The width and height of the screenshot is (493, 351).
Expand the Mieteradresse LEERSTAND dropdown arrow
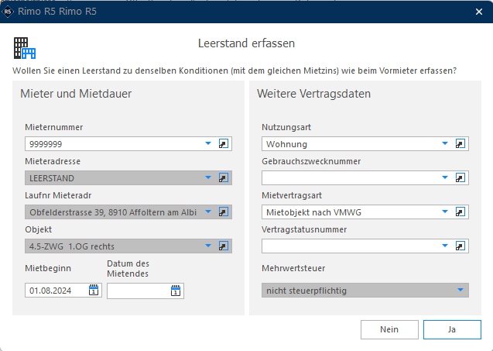(x=208, y=177)
